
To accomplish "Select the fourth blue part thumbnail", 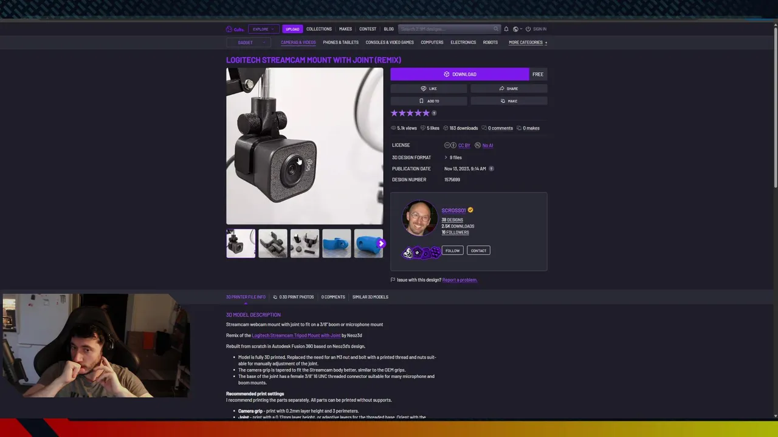I will click(x=337, y=243).
